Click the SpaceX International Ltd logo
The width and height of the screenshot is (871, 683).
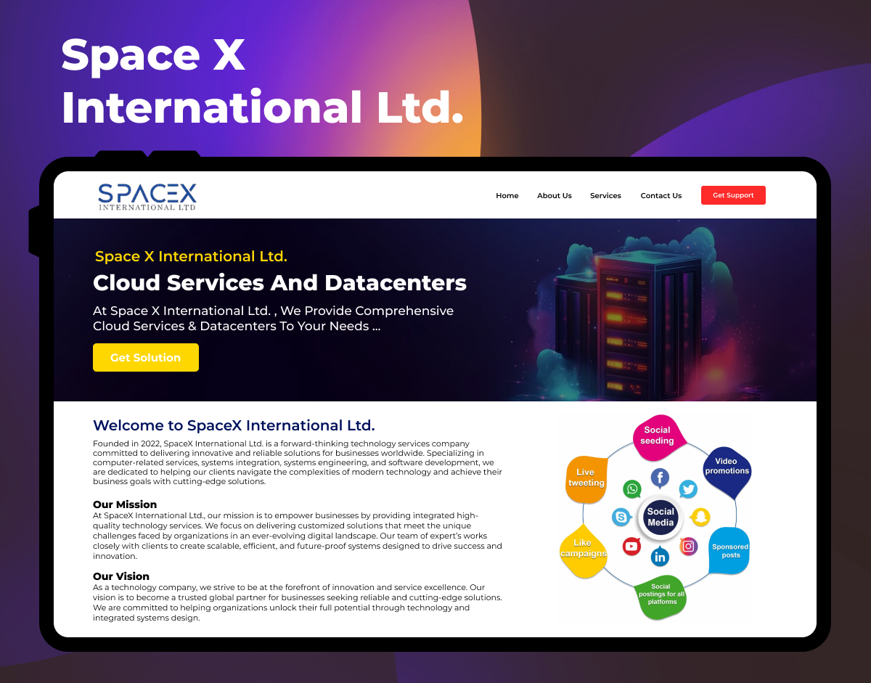click(x=147, y=196)
